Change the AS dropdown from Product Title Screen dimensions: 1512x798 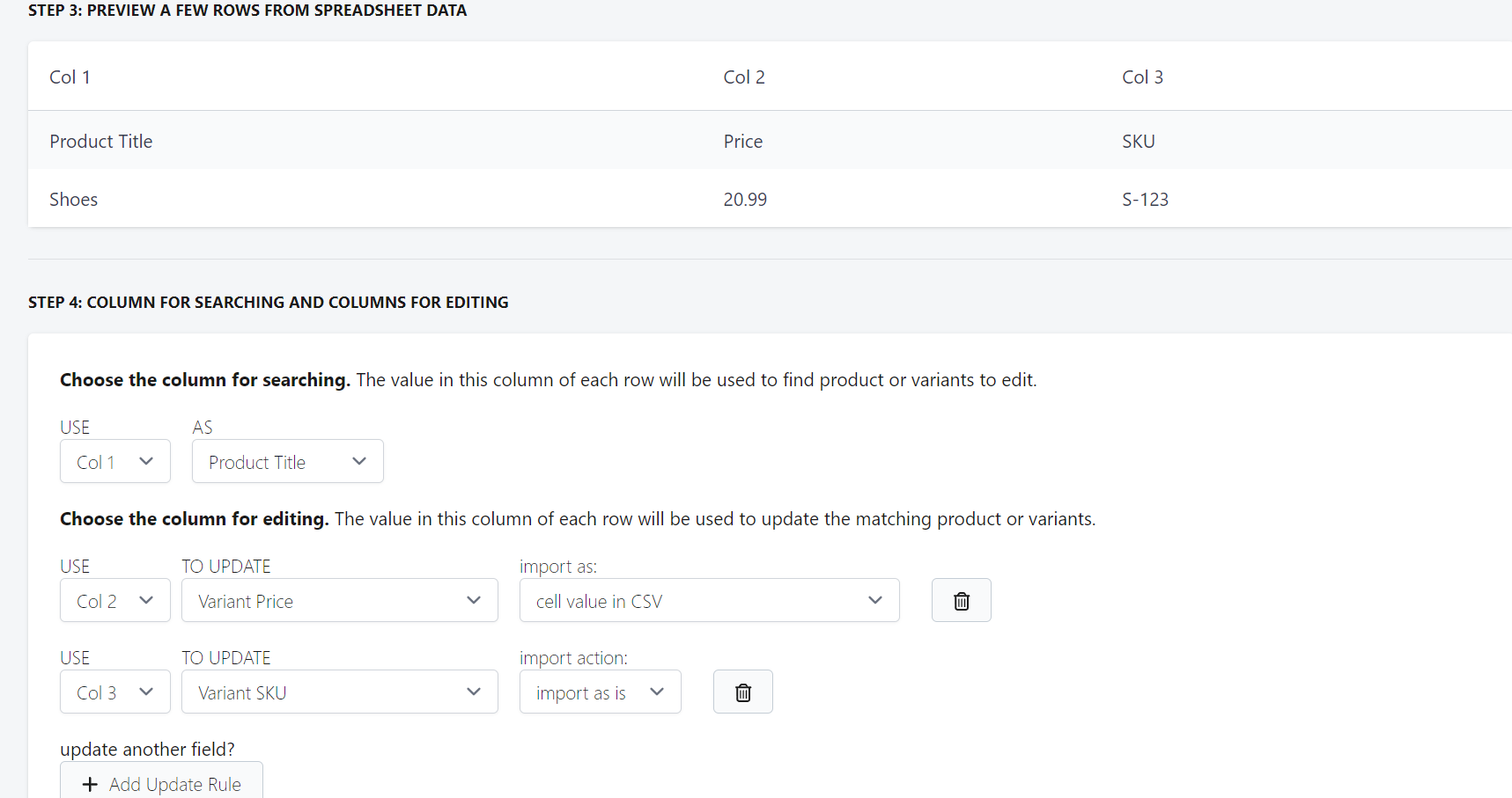tap(287, 461)
